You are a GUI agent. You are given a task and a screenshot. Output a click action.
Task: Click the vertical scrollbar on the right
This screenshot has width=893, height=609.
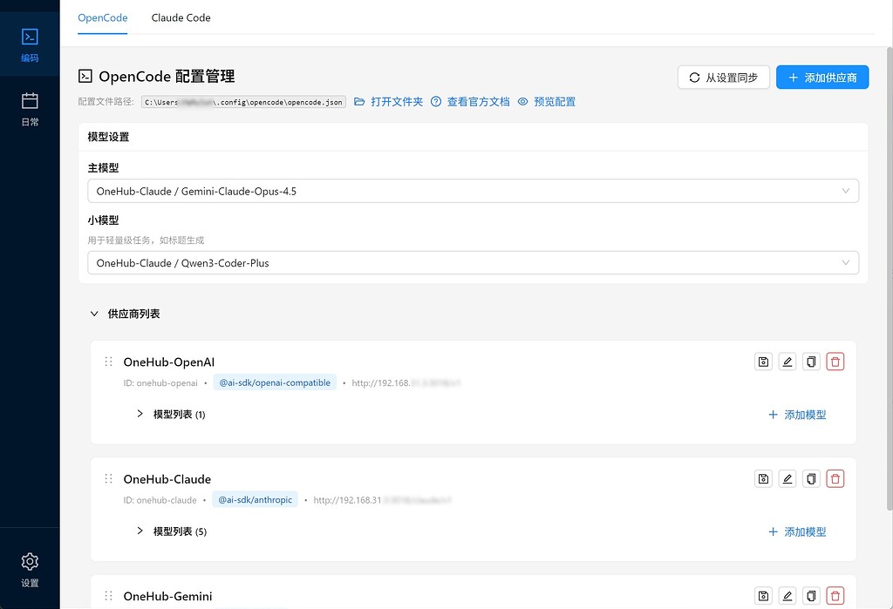click(890, 279)
